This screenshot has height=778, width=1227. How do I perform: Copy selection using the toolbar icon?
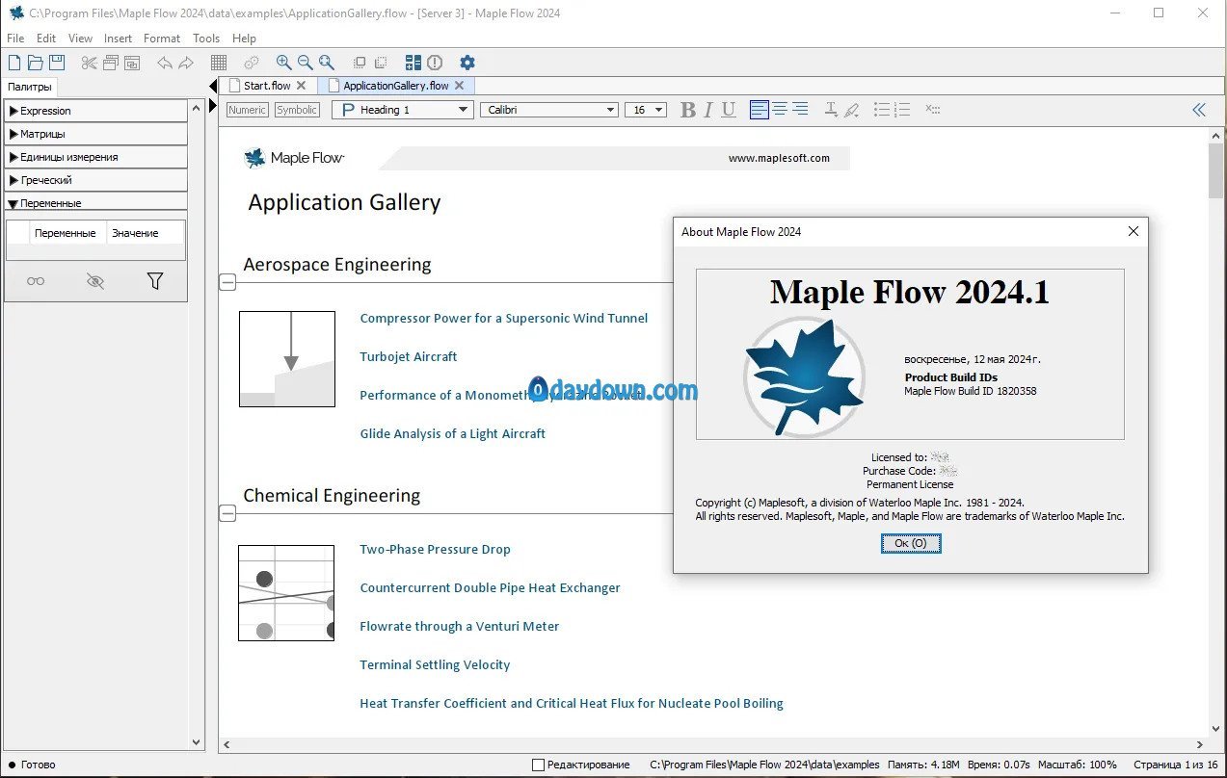(111, 63)
